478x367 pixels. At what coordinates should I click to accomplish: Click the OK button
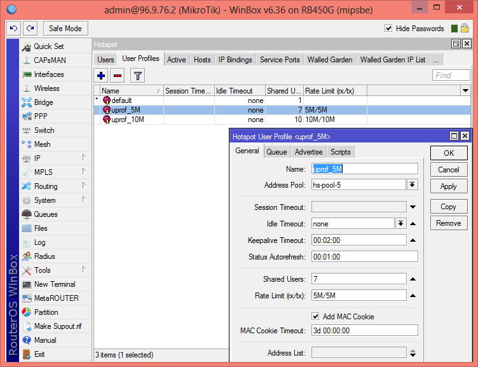(449, 153)
